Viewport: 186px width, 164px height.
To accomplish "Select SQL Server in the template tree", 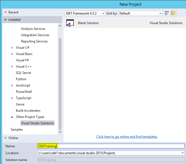I will point(24,73).
